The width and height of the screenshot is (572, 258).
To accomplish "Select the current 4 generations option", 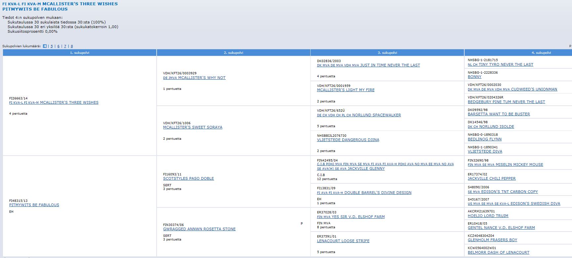I will click(45, 46).
